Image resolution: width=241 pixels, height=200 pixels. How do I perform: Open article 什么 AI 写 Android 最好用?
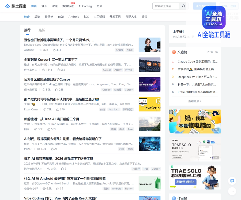[x=65, y=179]
